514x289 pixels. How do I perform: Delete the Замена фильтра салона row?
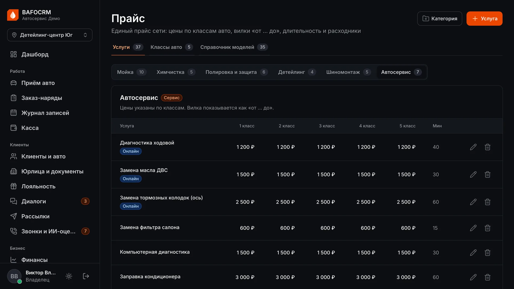[487, 228]
